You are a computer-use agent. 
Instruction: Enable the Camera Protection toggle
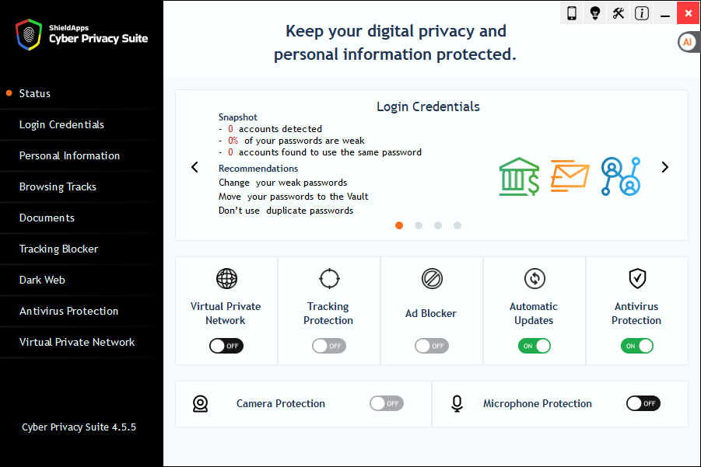click(387, 403)
